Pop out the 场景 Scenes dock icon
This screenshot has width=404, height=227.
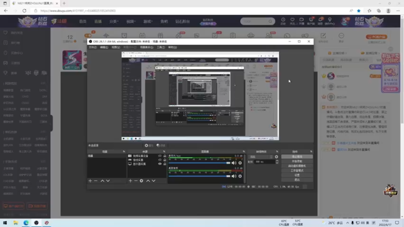point(124,152)
